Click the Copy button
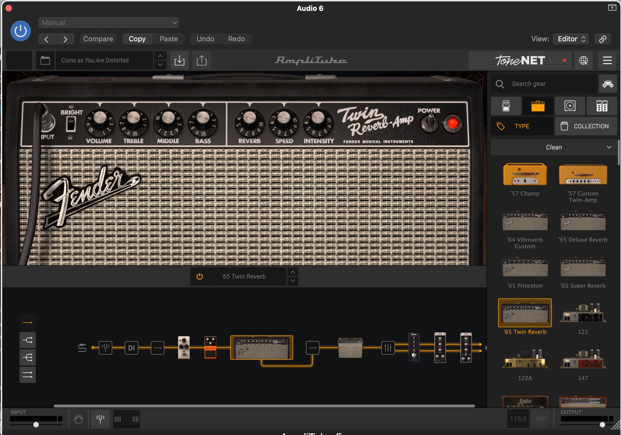 click(137, 39)
